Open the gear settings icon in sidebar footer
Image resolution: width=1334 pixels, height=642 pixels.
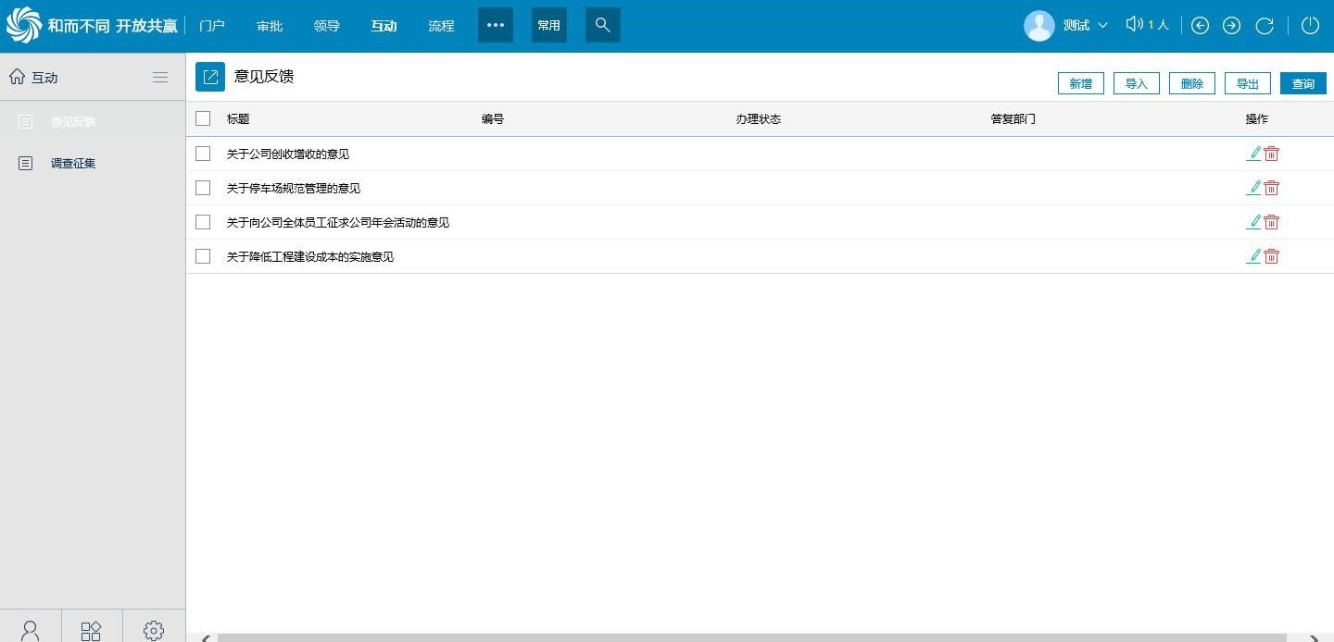[x=154, y=630]
